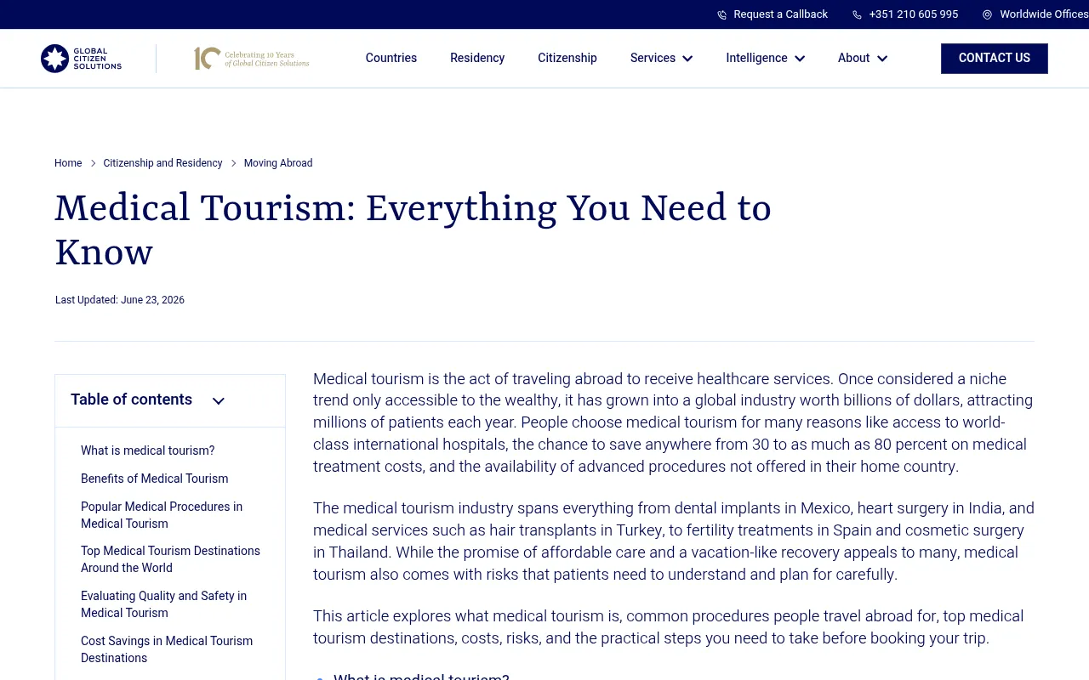Expand the About dropdown chevron

(882, 59)
